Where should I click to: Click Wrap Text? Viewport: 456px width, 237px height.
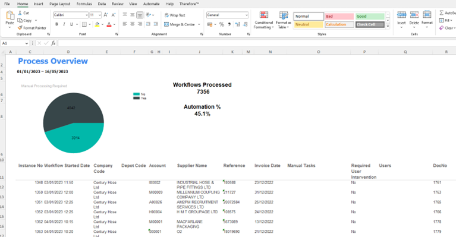(175, 15)
